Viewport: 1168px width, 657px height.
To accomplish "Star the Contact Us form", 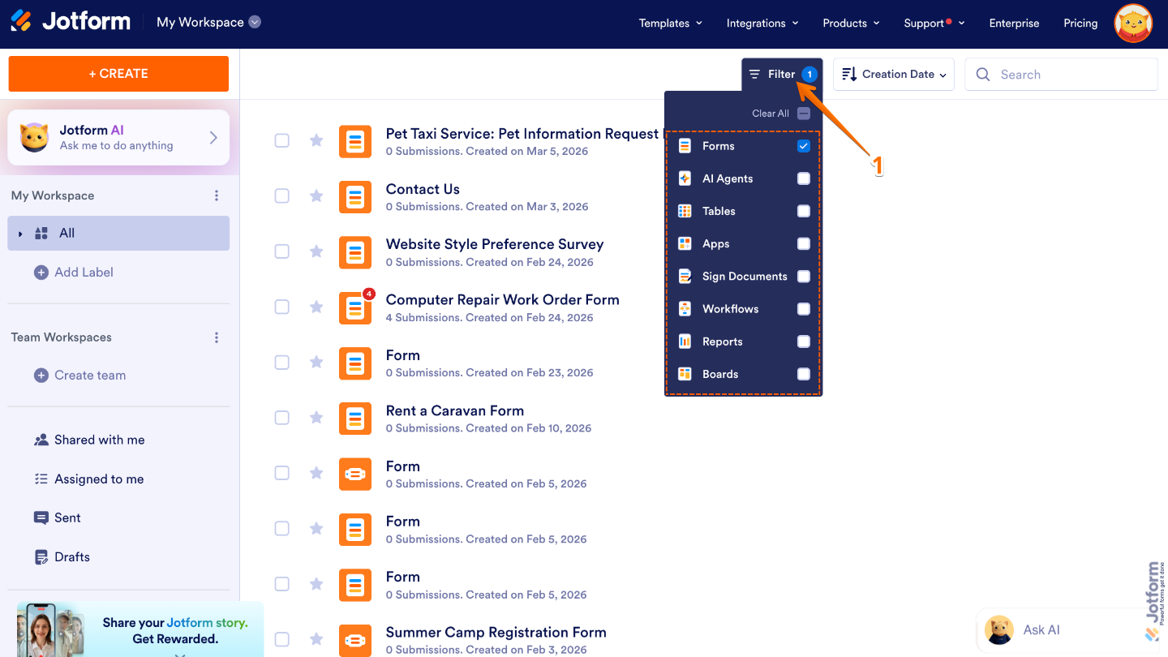I will [316, 195].
